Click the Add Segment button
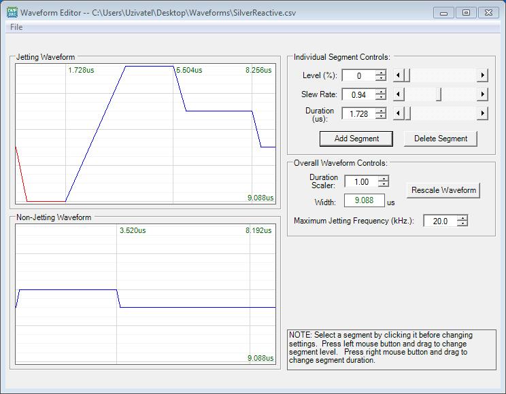The width and height of the screenshot is (506, 394). pos(356,139)
